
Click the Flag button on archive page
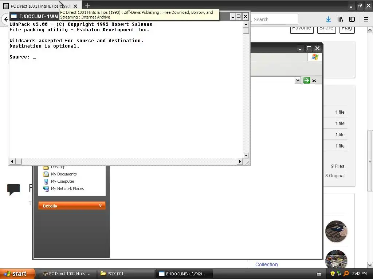click(x=347, y=29)
